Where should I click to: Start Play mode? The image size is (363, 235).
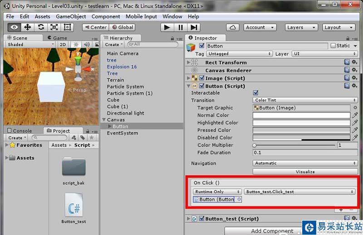[167, 27]
